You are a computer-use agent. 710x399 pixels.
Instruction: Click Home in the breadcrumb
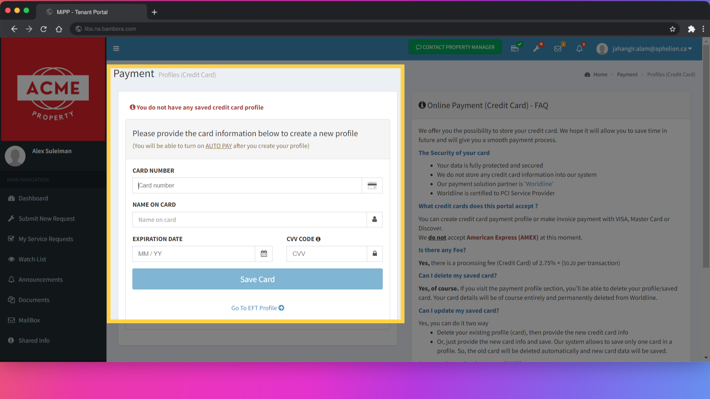tap(600, 75)
